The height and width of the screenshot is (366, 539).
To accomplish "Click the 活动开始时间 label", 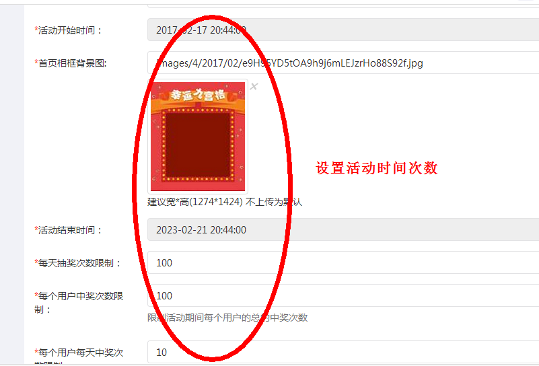I will 68,30.
